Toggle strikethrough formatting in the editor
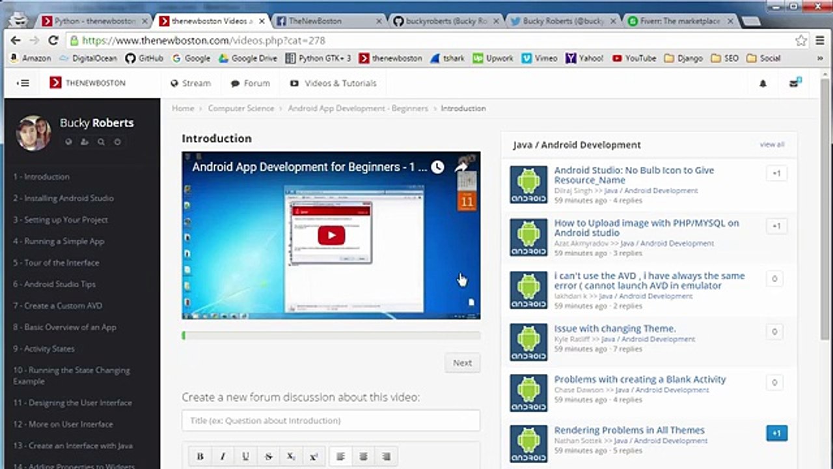The width and height of the screenshot is (833, 469). click(x=268, y=457)
